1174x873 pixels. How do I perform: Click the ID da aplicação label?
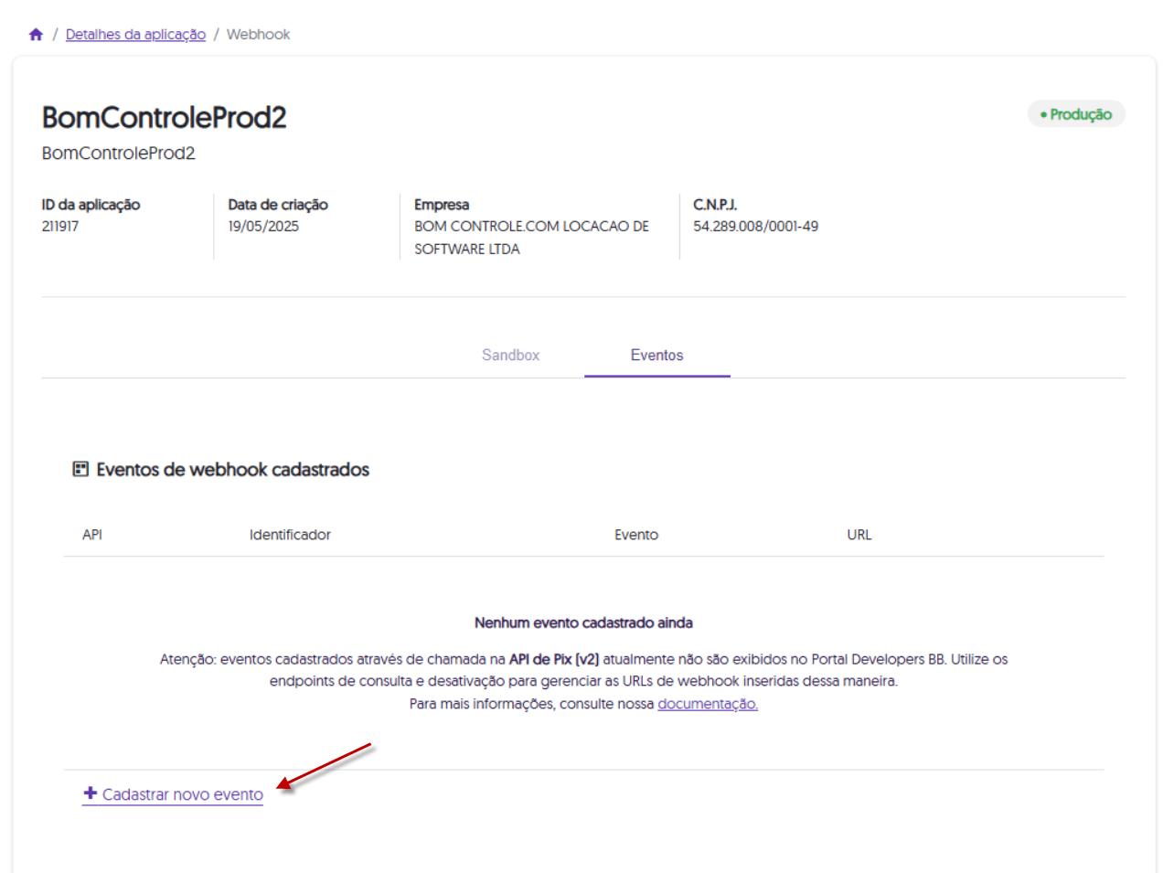(91, 205)
